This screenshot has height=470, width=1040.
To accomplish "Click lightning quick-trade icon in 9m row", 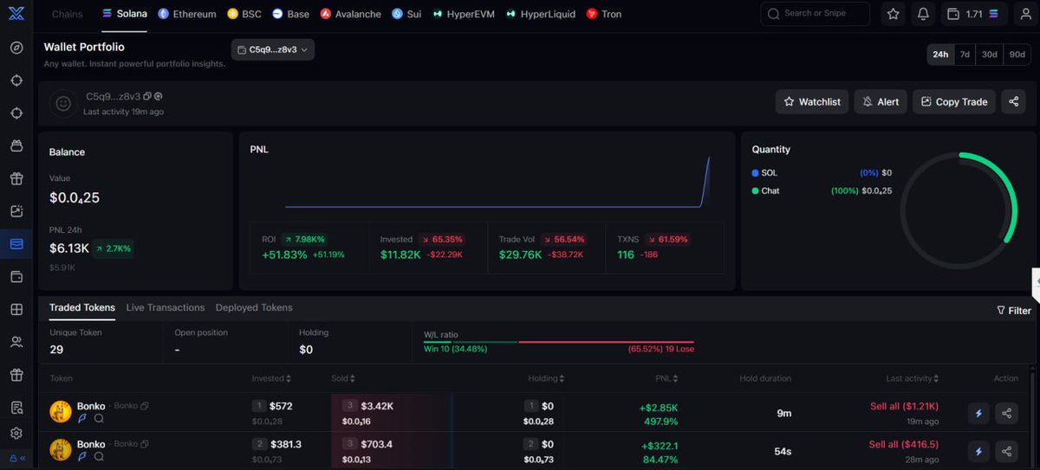I will [978, 413].
